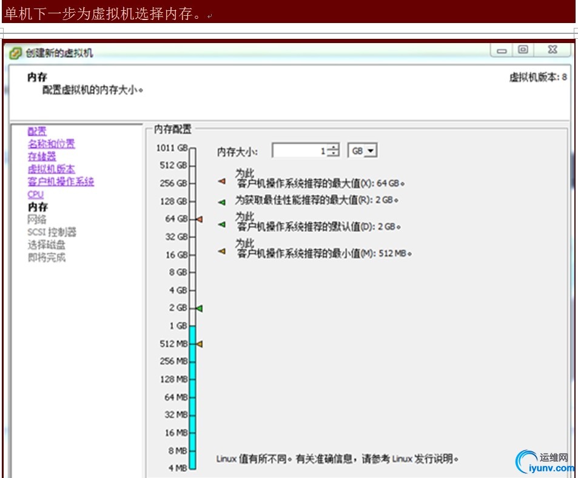Click the bold 内存 current step entry
578x478 pixels.
[x=38, y=207]
